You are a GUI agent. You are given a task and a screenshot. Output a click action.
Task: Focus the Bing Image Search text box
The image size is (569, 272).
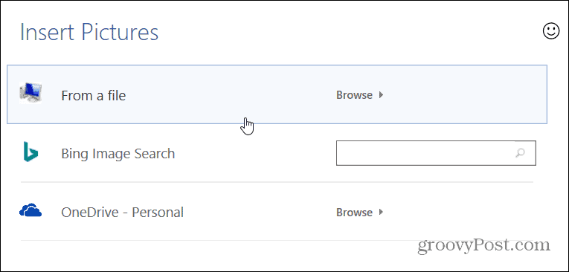click(x=436, y=153)
